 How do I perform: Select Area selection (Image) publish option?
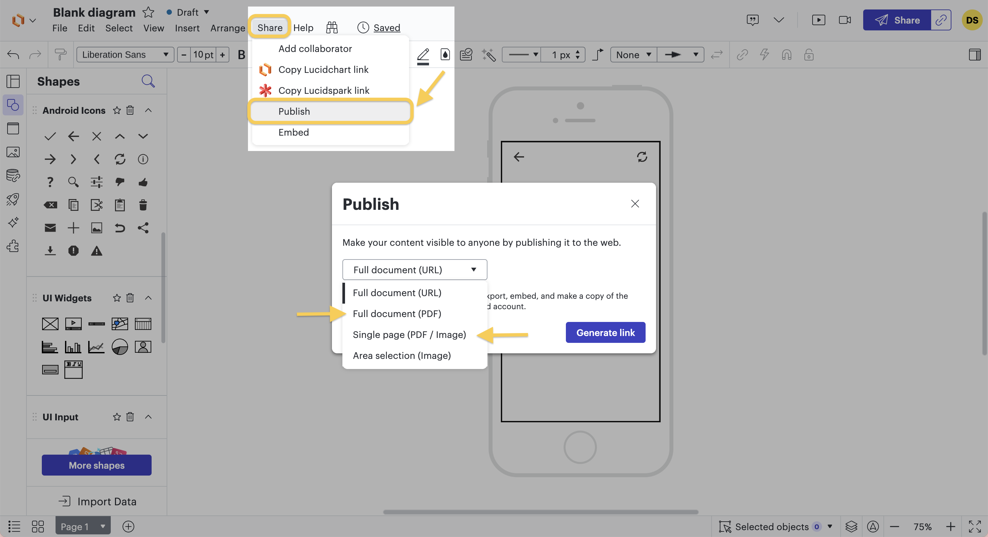pyautogui.click(x=401, y=356)
